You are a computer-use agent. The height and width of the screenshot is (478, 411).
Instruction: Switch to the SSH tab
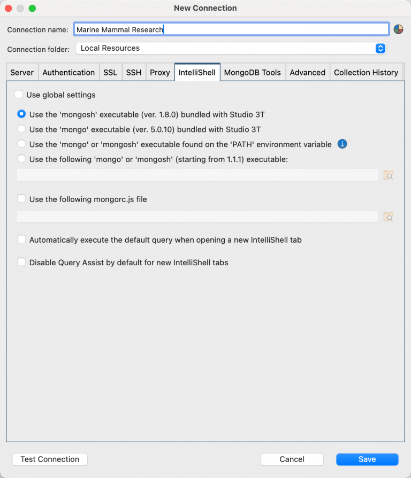click(134, 72)
